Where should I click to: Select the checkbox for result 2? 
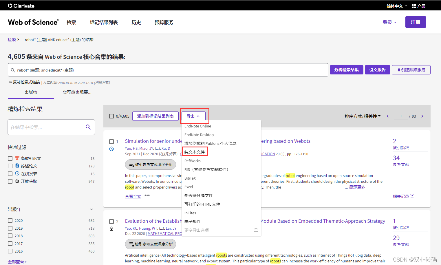click(111, 222)
